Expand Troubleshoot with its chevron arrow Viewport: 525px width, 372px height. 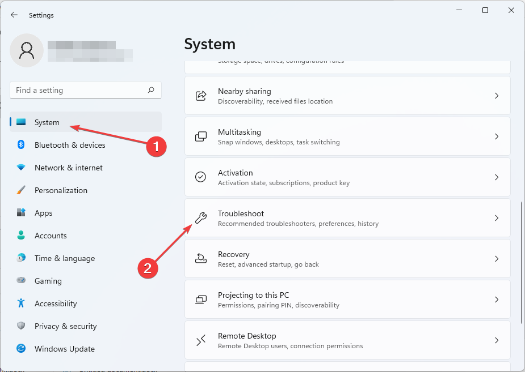point(496,218)
